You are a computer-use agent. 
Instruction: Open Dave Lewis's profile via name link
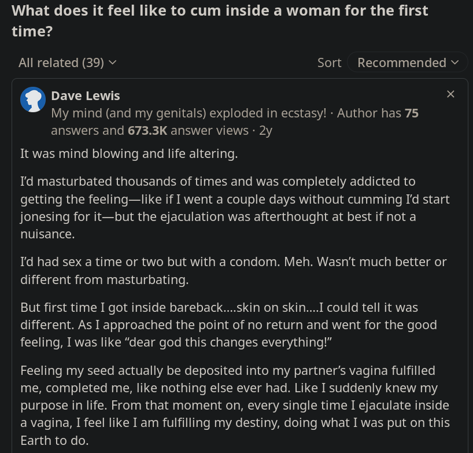[86, 95]
